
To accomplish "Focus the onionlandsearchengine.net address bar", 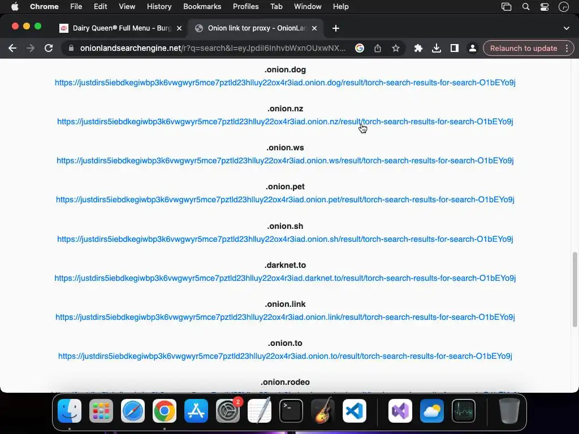I will [213, 49].
